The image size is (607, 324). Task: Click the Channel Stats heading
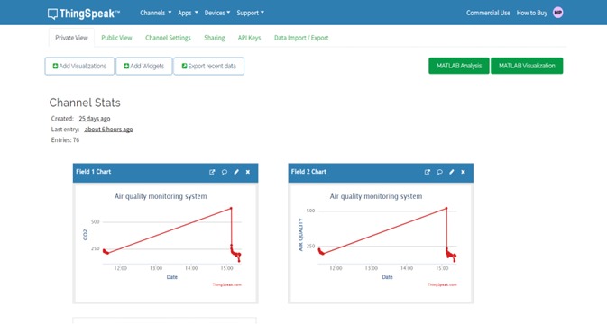(85, 103)
